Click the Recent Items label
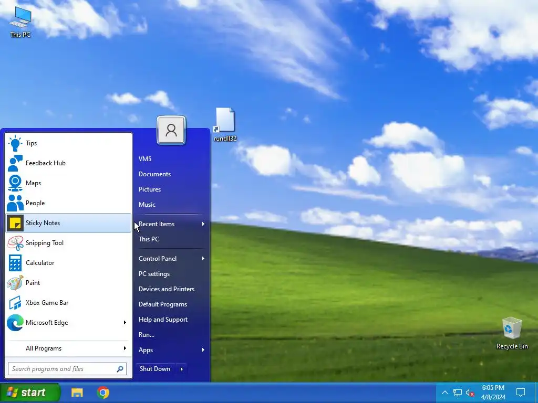The height and width of the screenshot is (403, 538). pyautogui.click(x=157, y=224)
